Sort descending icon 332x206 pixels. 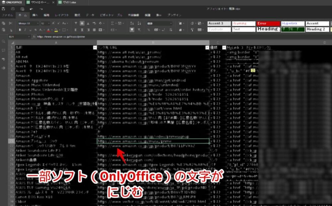[139, 23]
